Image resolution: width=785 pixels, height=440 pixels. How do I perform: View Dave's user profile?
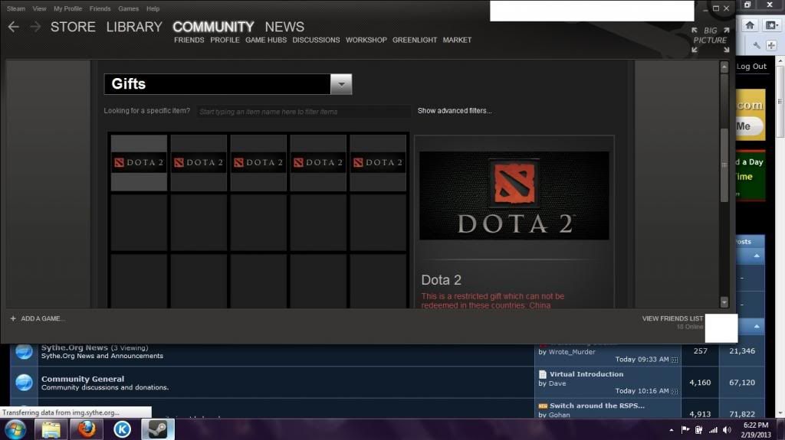pos(557,383)
